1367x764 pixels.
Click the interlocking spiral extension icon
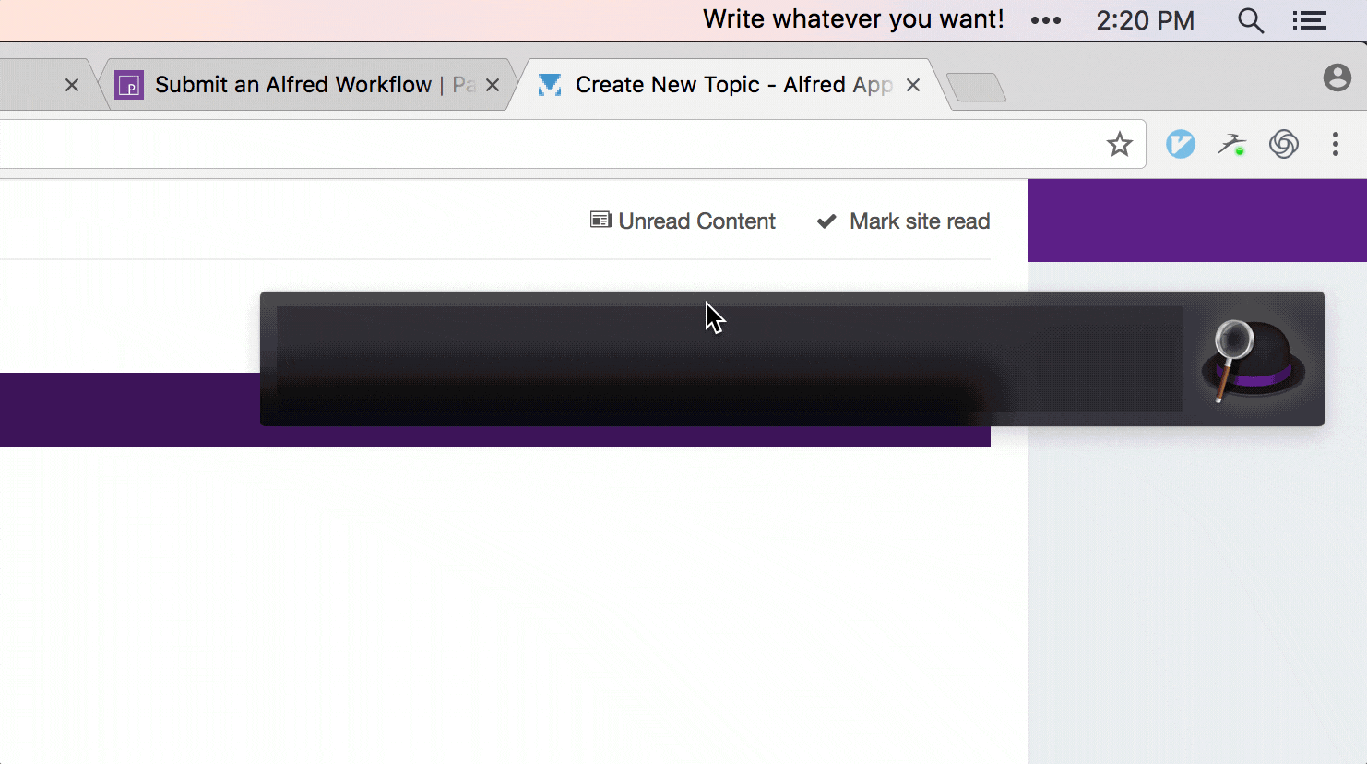point(1283,144)
